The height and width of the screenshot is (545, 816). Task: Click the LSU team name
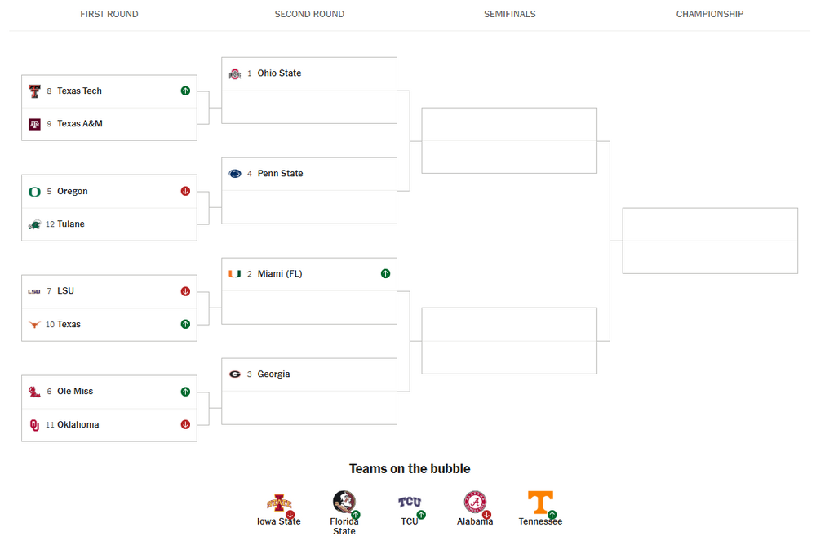click(65, 291)
